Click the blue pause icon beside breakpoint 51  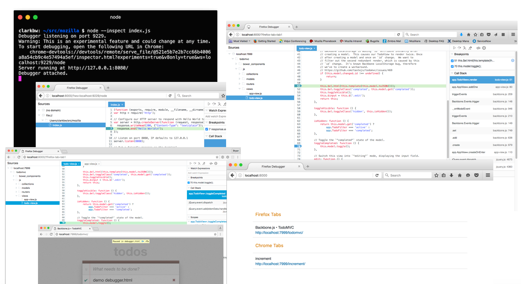[x=513, y=61]
